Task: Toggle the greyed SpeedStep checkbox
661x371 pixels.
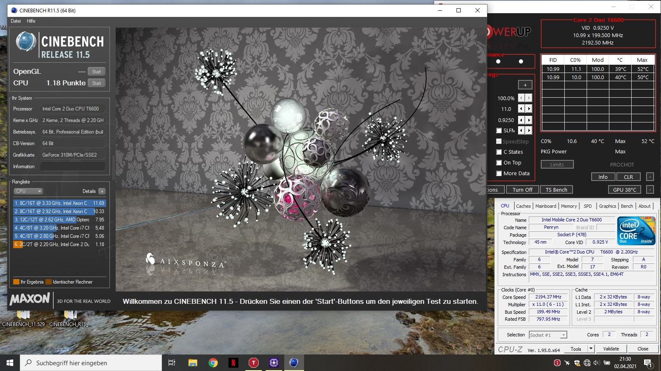Action: tap(499, 141)
